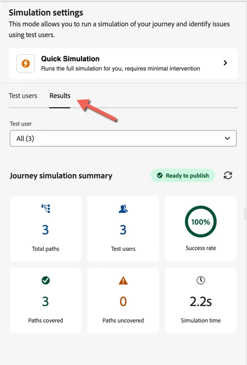This screenshot has height=365, width=247.
Task: Click the Simulation settings heading
Action: (x=46, y=12)
